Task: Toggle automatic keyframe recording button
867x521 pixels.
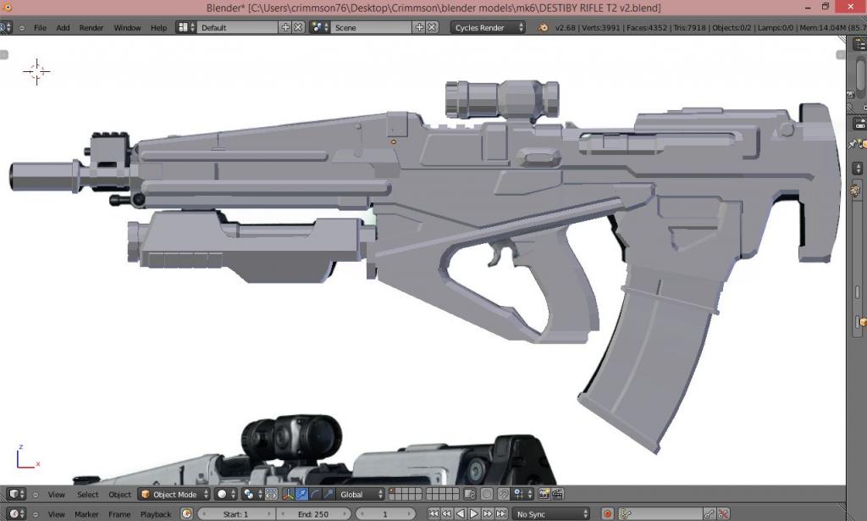Action: [607, 514]
